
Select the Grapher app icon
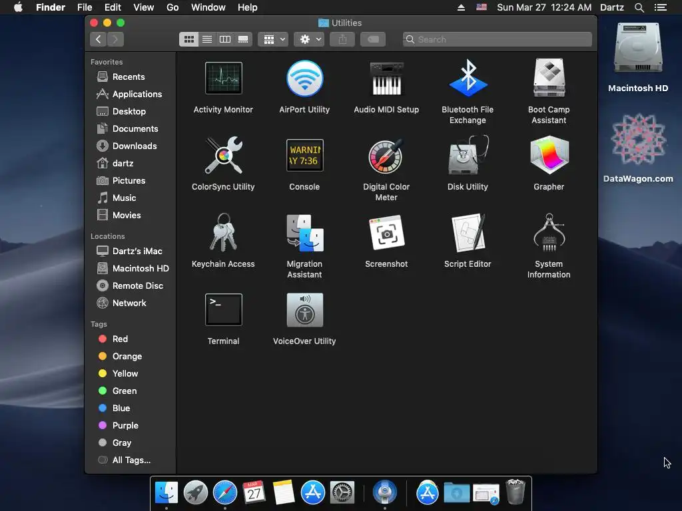tap(549, 155)
